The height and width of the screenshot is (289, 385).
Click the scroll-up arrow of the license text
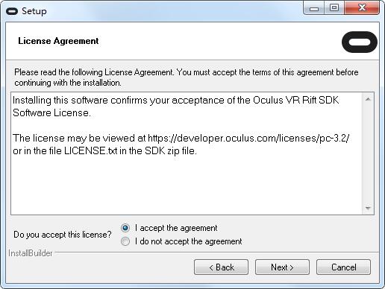(x=368, y=100)
